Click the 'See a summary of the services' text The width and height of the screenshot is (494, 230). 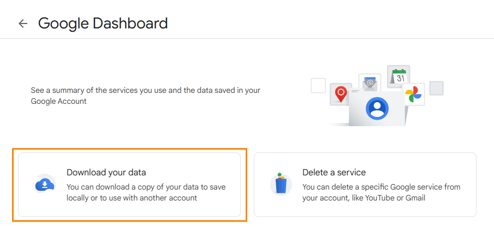pyautogui.click(x=146, y=96)
